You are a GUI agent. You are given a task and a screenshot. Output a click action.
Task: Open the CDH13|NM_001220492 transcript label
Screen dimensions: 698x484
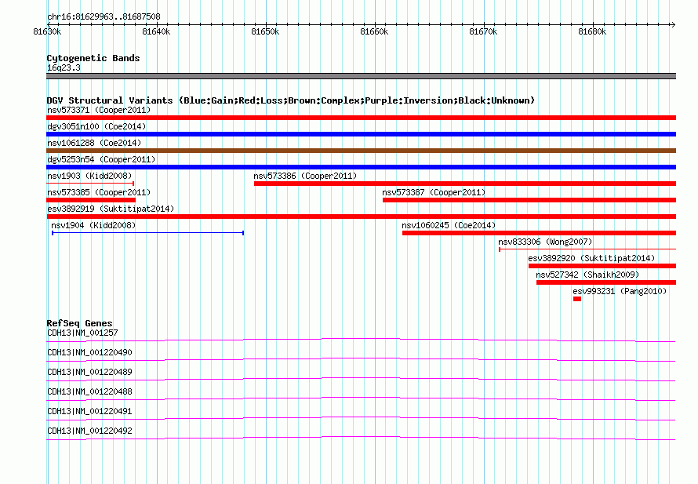coord(89,431)
